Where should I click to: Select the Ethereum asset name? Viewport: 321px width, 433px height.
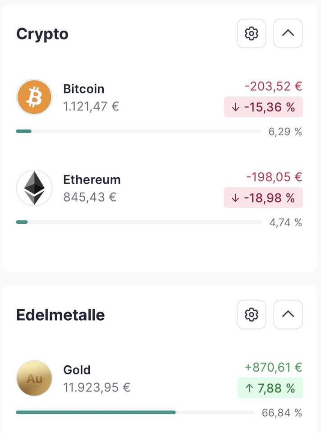pyautogui.click(x=92, y=180)
